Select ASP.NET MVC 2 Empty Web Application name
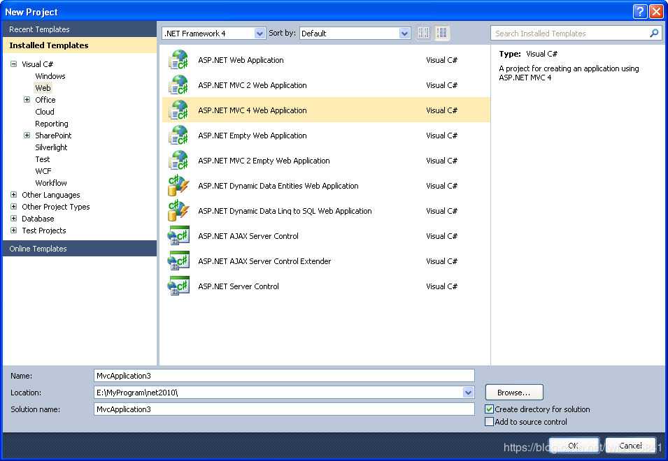Image resolution: width=668 pixels, height=461 pixels. point(264,161)
